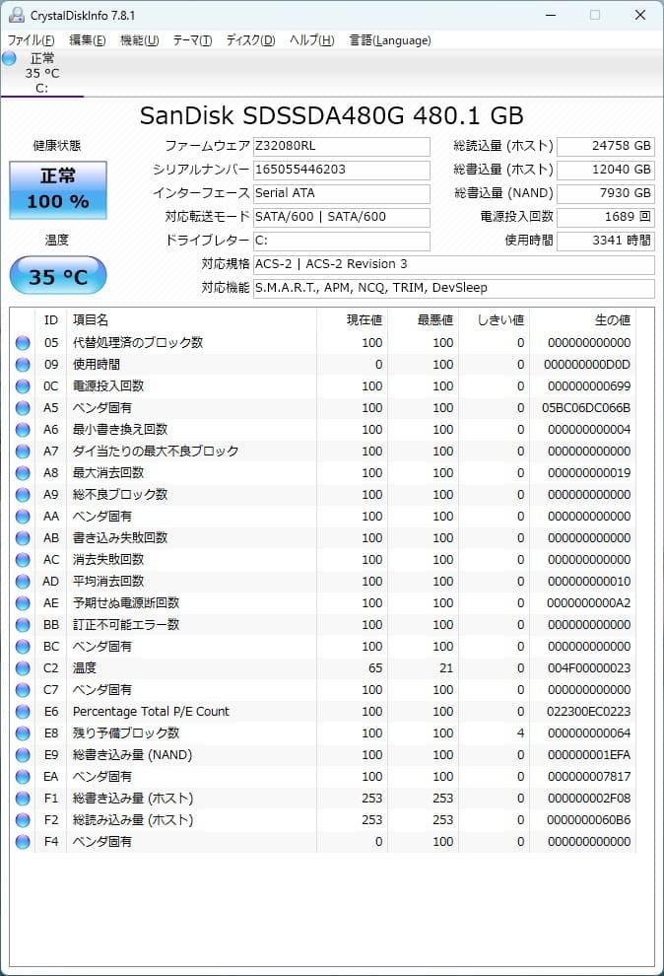Click status orb for attribute BB row
The image size is (664, 976).
(x=23, y=625)
